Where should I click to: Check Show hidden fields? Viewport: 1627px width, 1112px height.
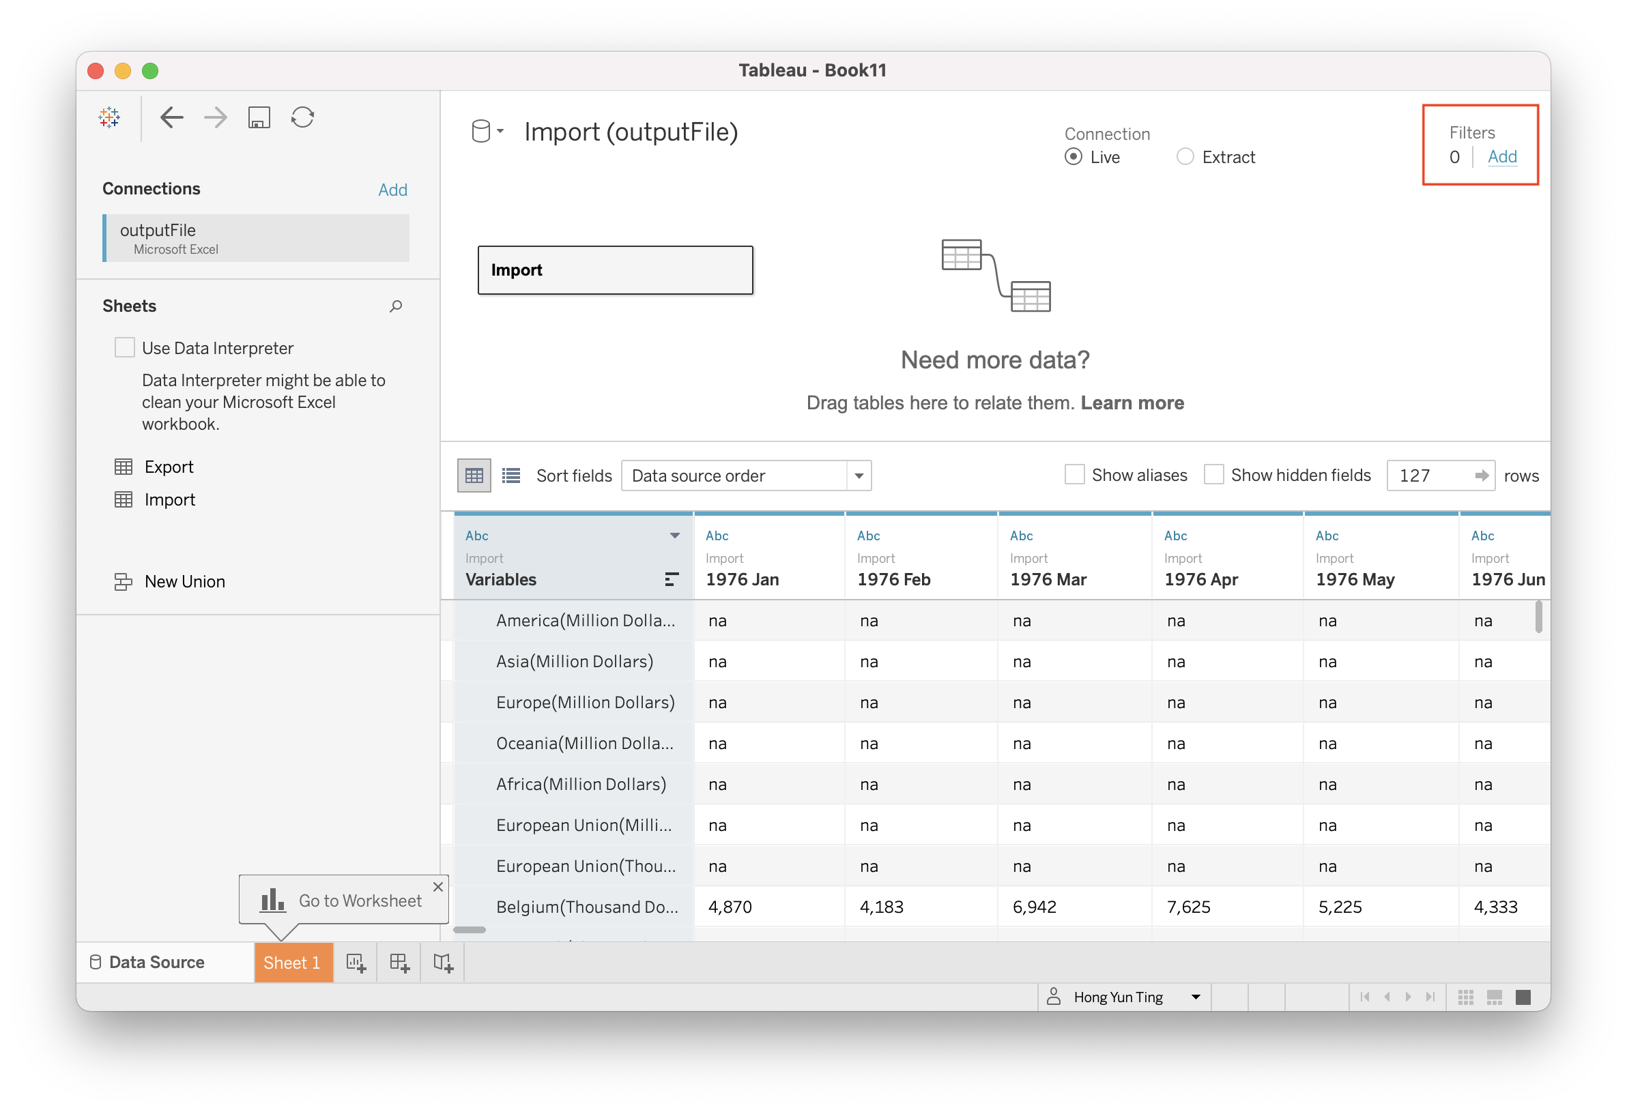click(x=1214, y=475)
